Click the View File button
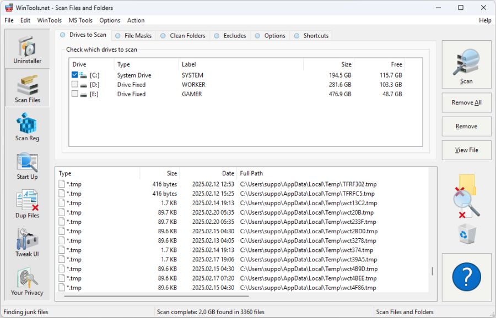Image resolution: width=496 pixels, height=318 pixels. tap(466, 150)
